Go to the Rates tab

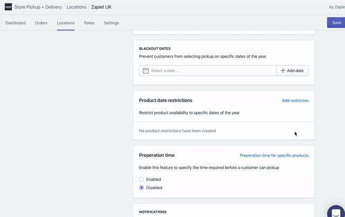pyautogui.click(x=89, y=23)
